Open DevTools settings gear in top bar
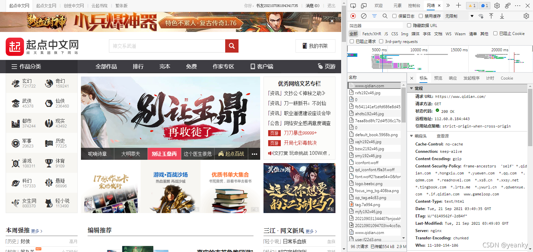 497,6
